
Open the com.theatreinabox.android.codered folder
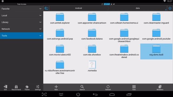coord(124,51)
